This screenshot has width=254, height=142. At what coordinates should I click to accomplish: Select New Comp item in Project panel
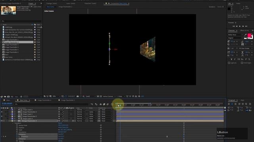point(9,57)
